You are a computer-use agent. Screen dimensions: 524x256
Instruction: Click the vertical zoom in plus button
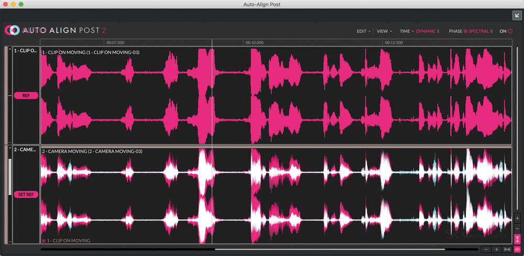pos(517,218)
